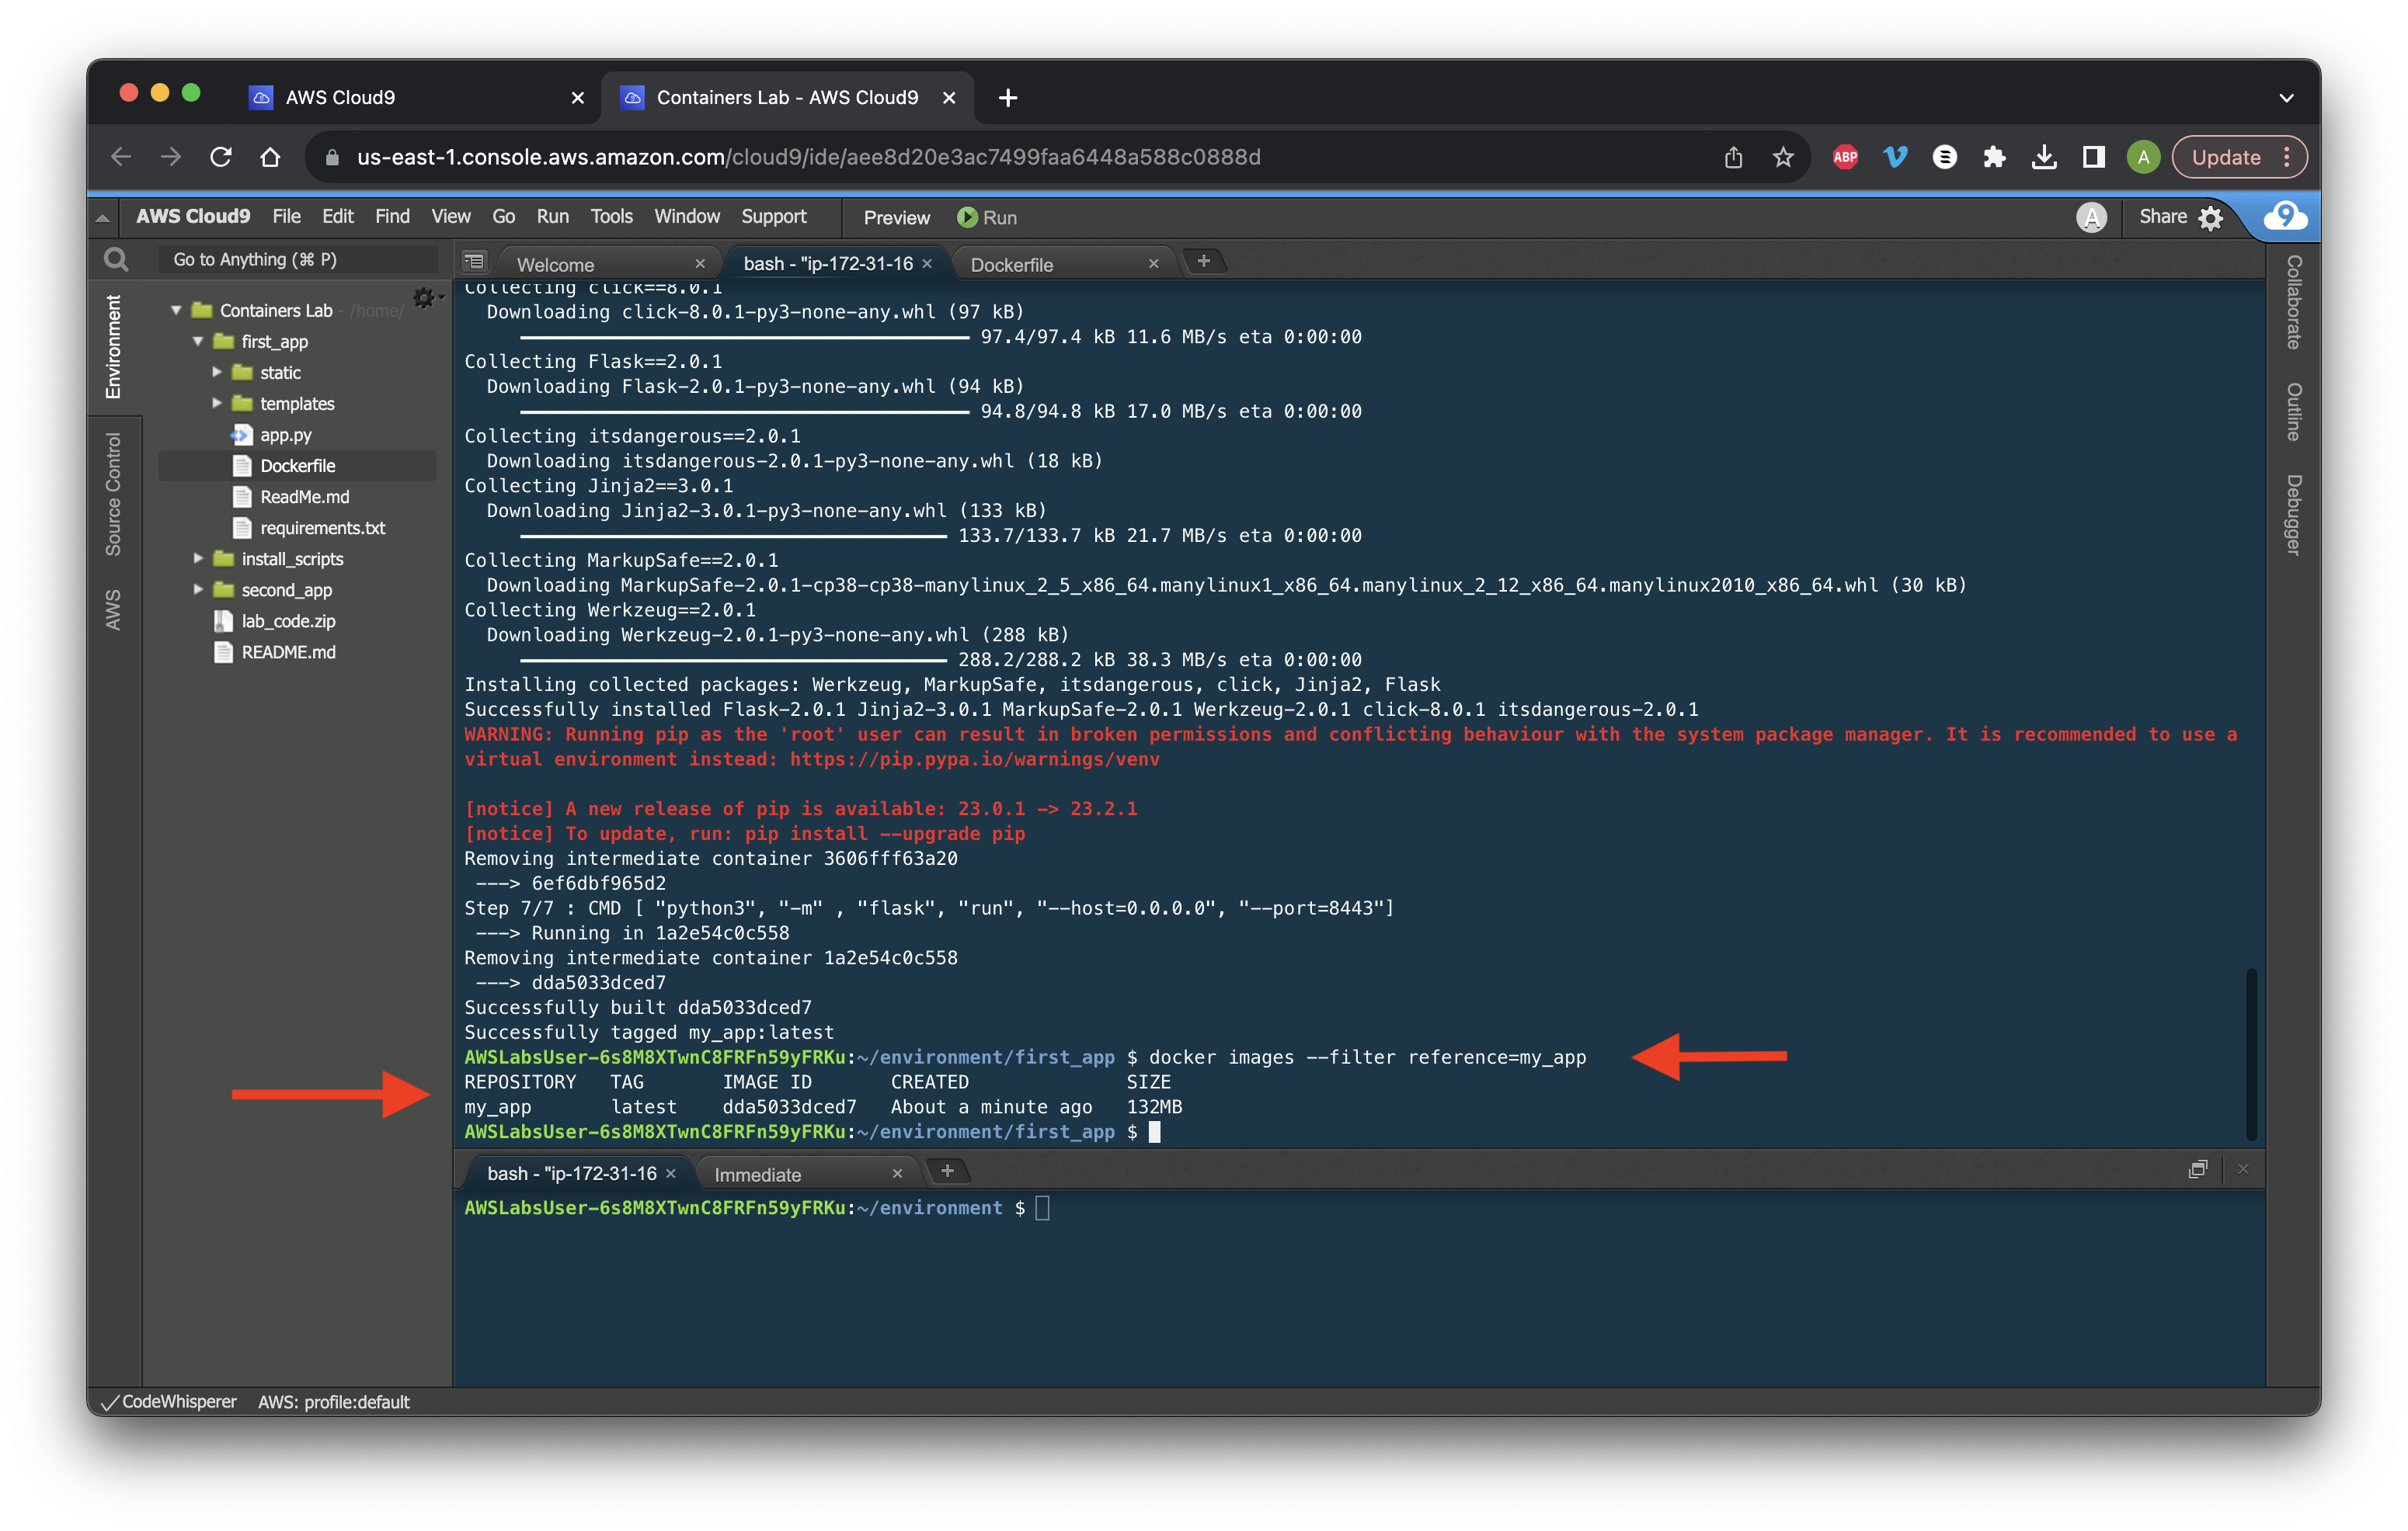Screen dimensions: 2408x1531
Task: Open the browser tab search chevron
Action: 2286,98
